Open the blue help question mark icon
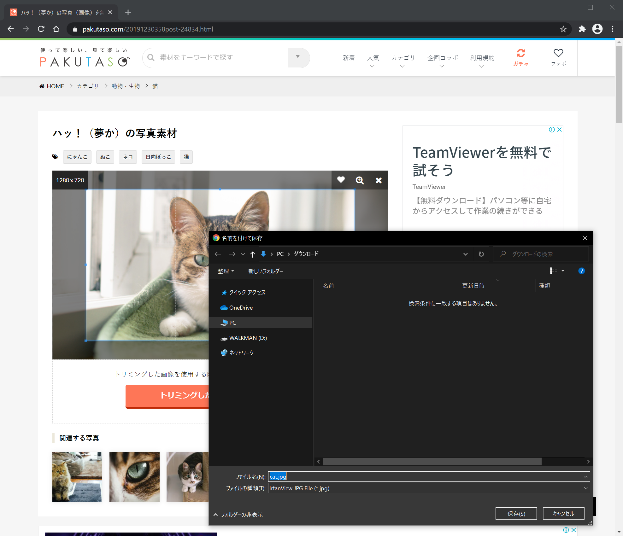The height and width of the screenshot is (536, 623). point(581,271)
